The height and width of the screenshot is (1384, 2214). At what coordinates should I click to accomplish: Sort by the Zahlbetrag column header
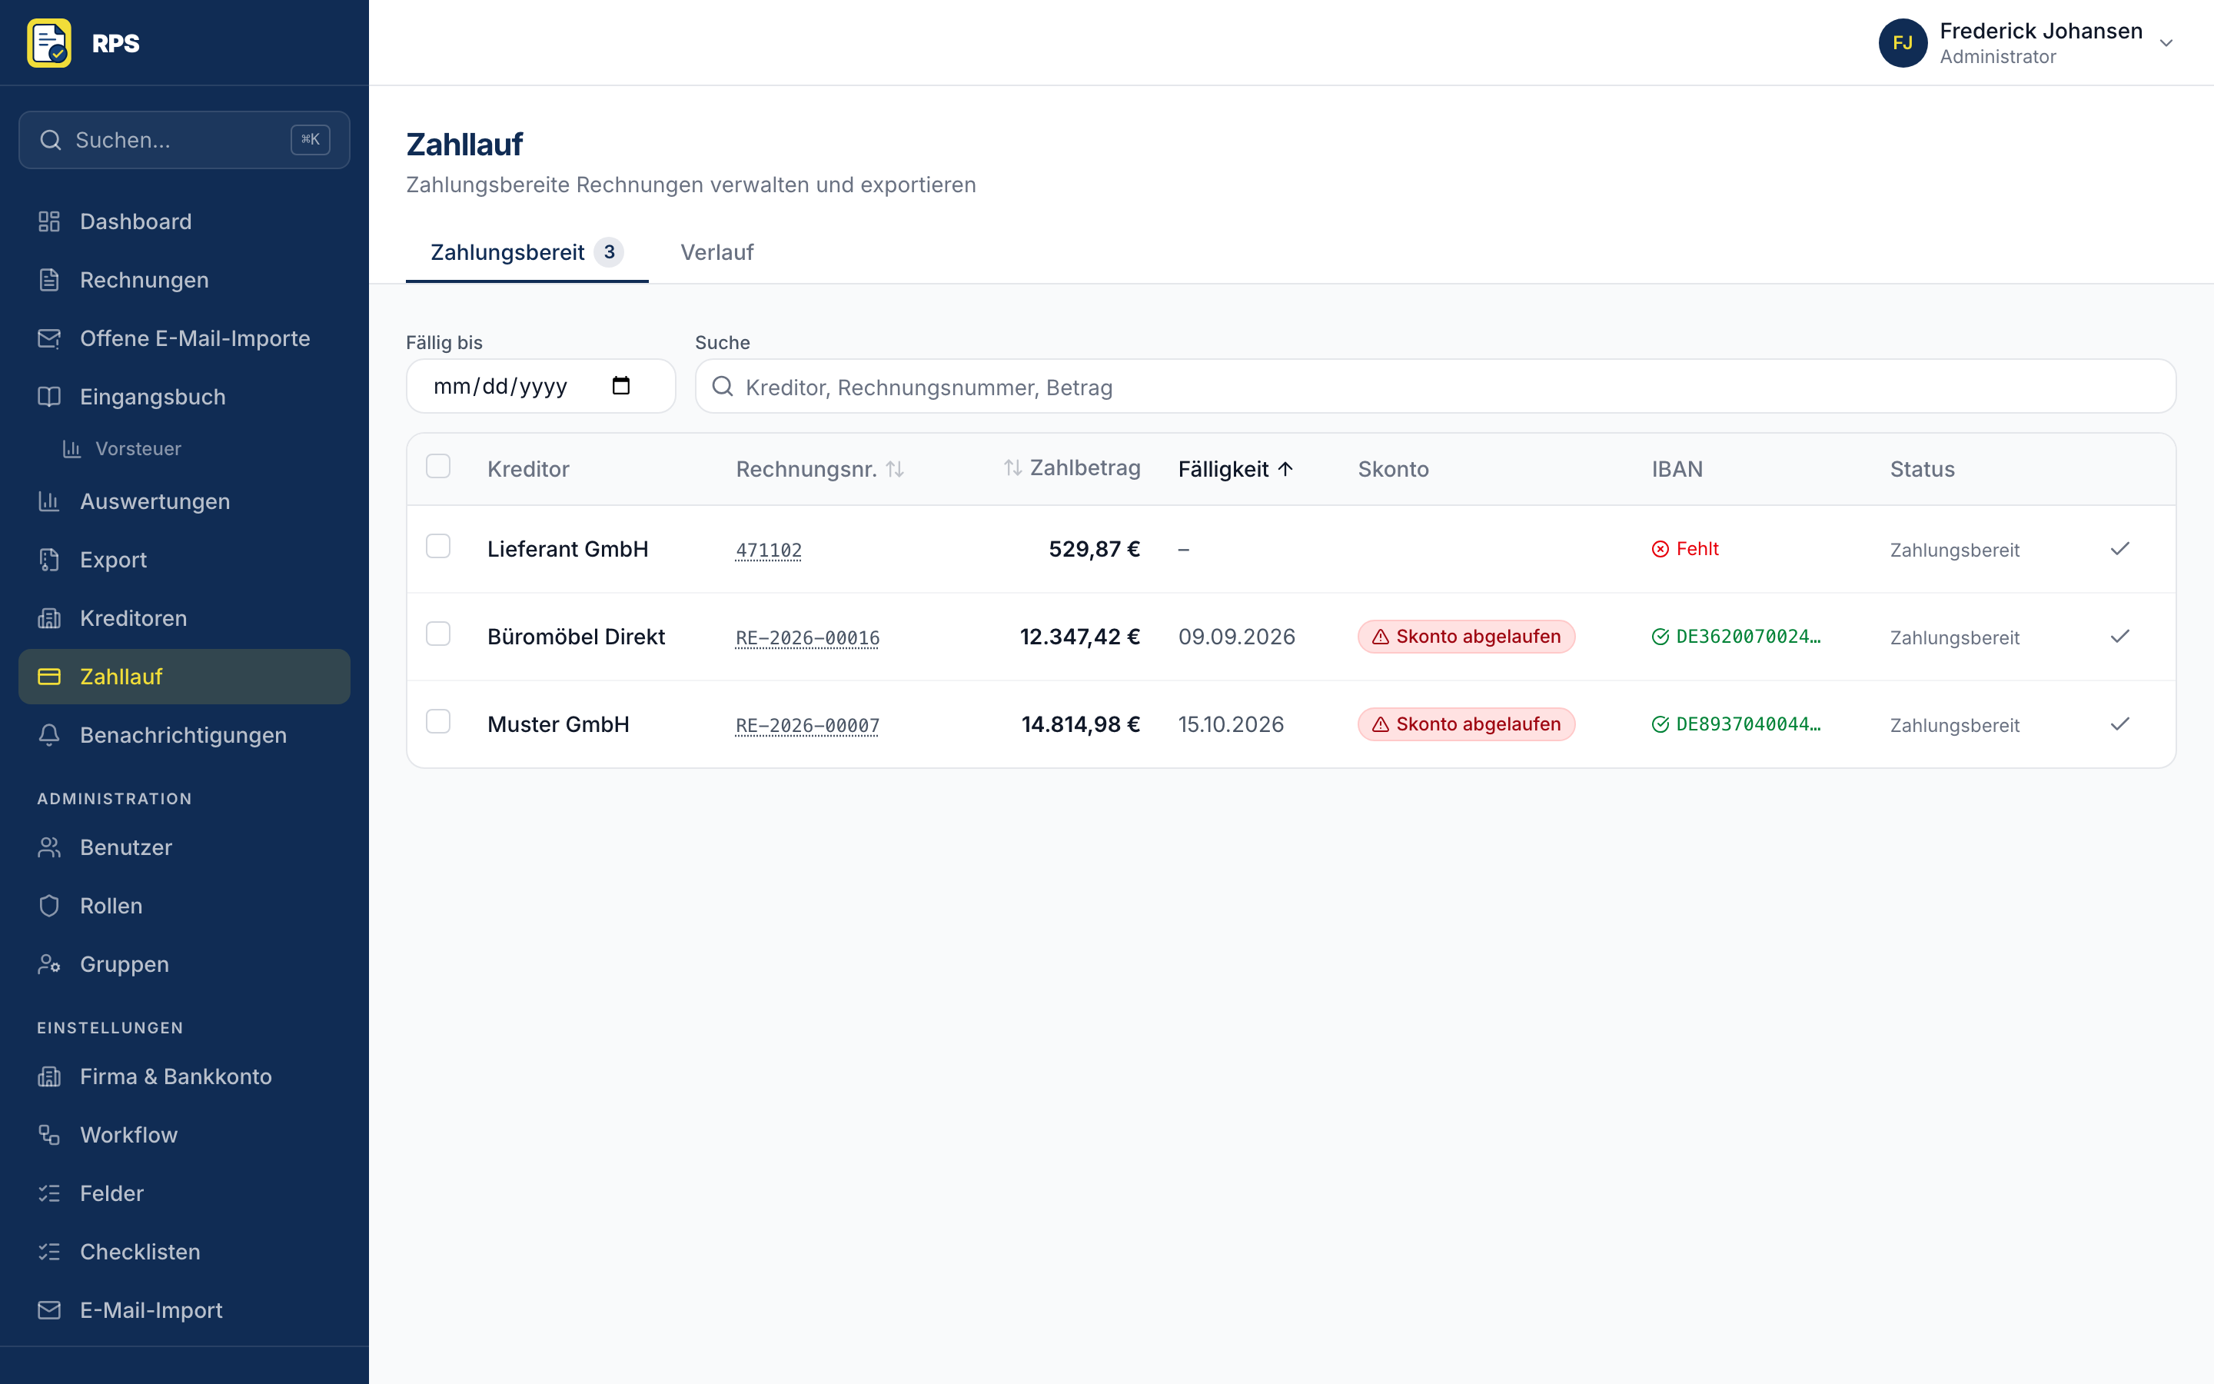[x=1072, y=467]
